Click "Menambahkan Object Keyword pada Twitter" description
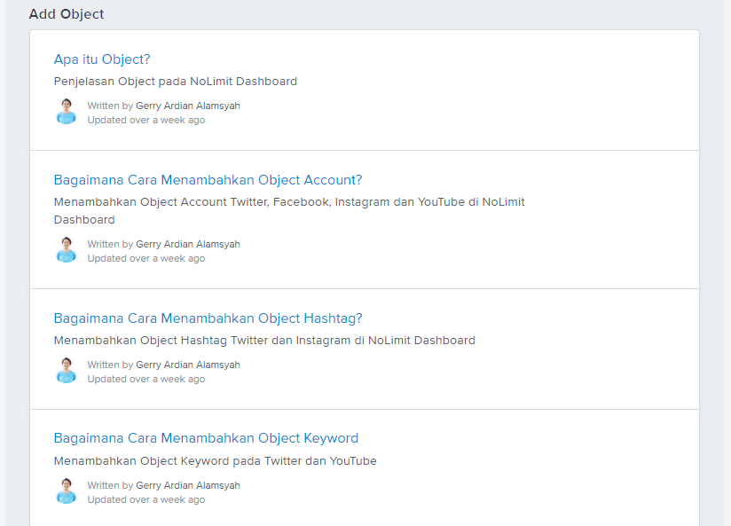731x526 pixels. 215,461
